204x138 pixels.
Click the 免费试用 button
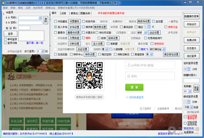coord(191,40)
